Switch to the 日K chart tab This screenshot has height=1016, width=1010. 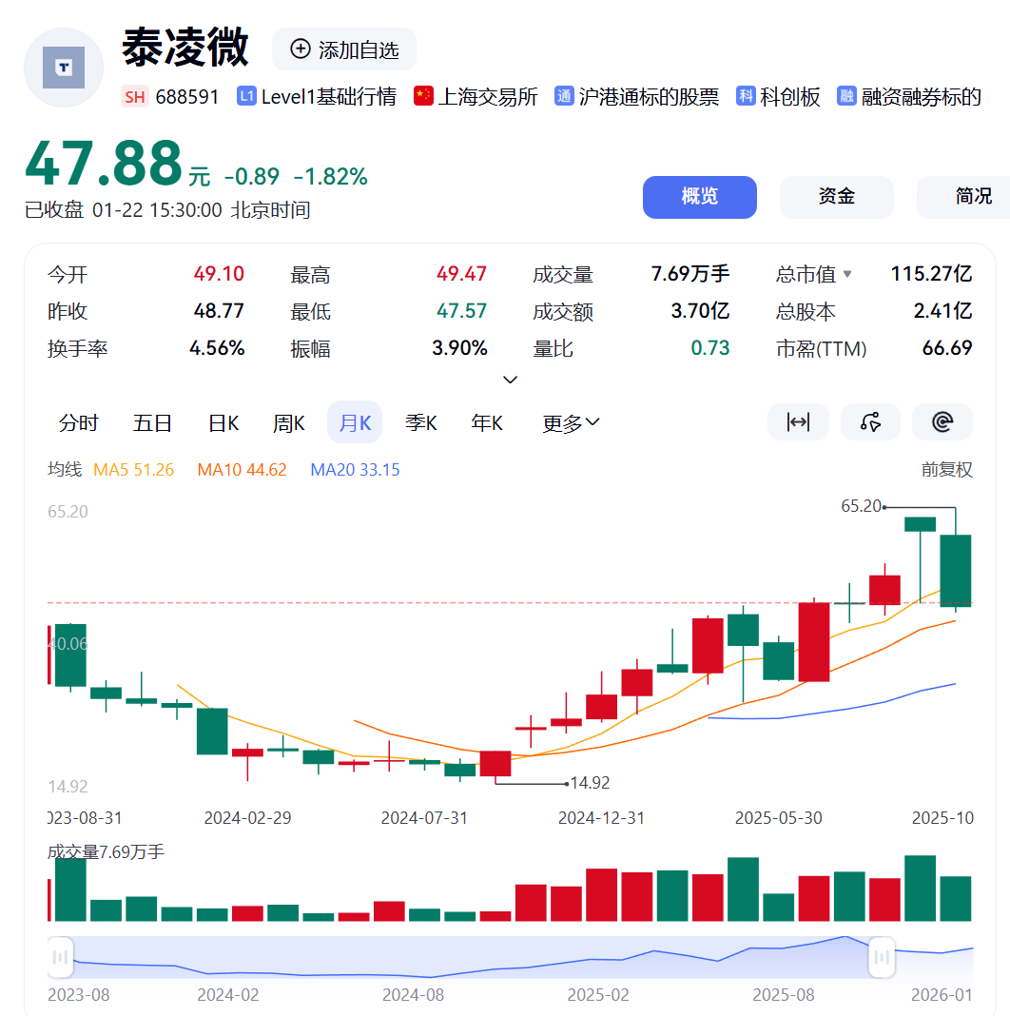tap(223, 423)
